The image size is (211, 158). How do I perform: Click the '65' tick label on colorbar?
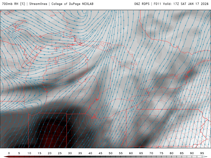[141, 153]
